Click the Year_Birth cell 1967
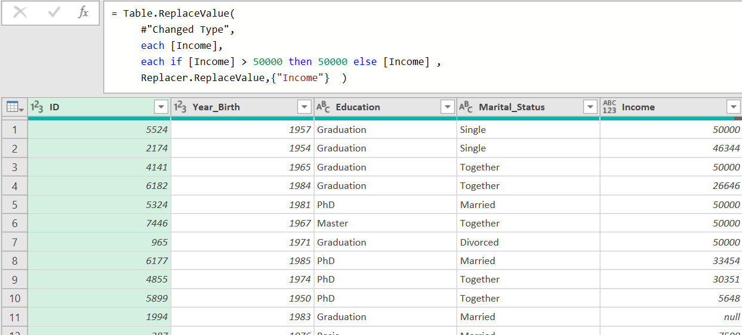Screen dimensions: 742x335 tap(242, 223)
